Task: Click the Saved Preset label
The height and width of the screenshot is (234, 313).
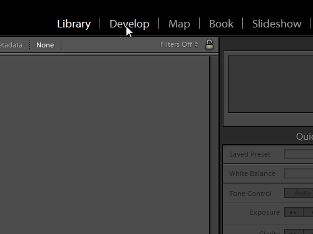Action: [x=250, y=154]
